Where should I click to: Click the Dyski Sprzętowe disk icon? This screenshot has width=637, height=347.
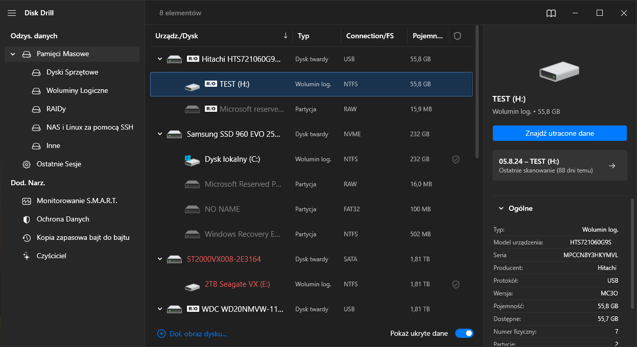(36, 72)
